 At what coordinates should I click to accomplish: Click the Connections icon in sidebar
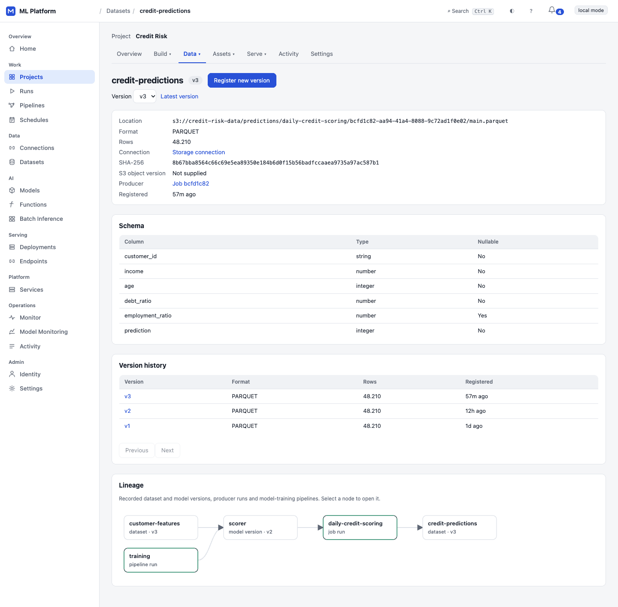click(12, 148)
